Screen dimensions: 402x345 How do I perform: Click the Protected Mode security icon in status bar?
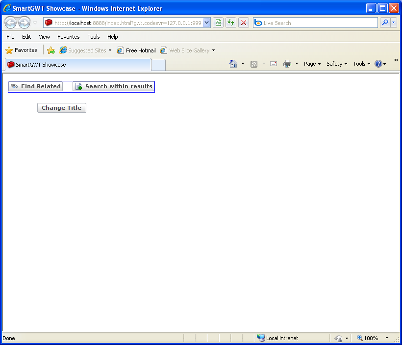click(338, 338)
